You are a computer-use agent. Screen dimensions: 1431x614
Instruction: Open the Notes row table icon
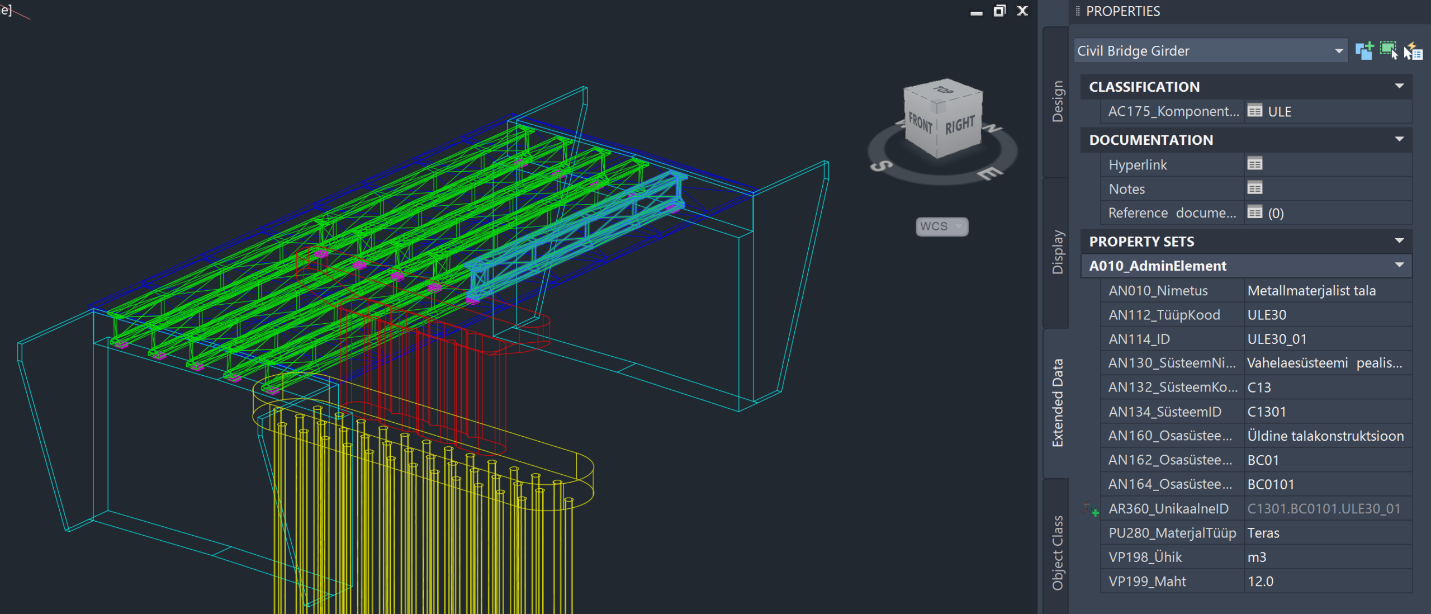point(1255,188)
